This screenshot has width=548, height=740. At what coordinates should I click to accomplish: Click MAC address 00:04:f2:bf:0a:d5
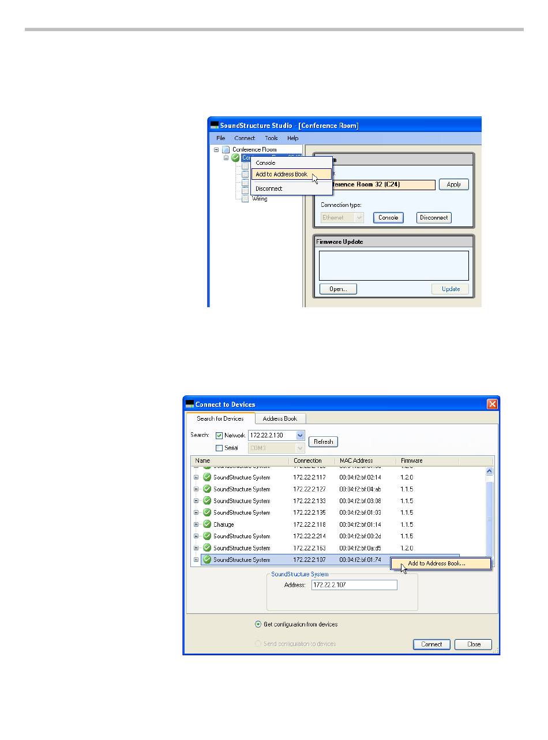[360, 548]
